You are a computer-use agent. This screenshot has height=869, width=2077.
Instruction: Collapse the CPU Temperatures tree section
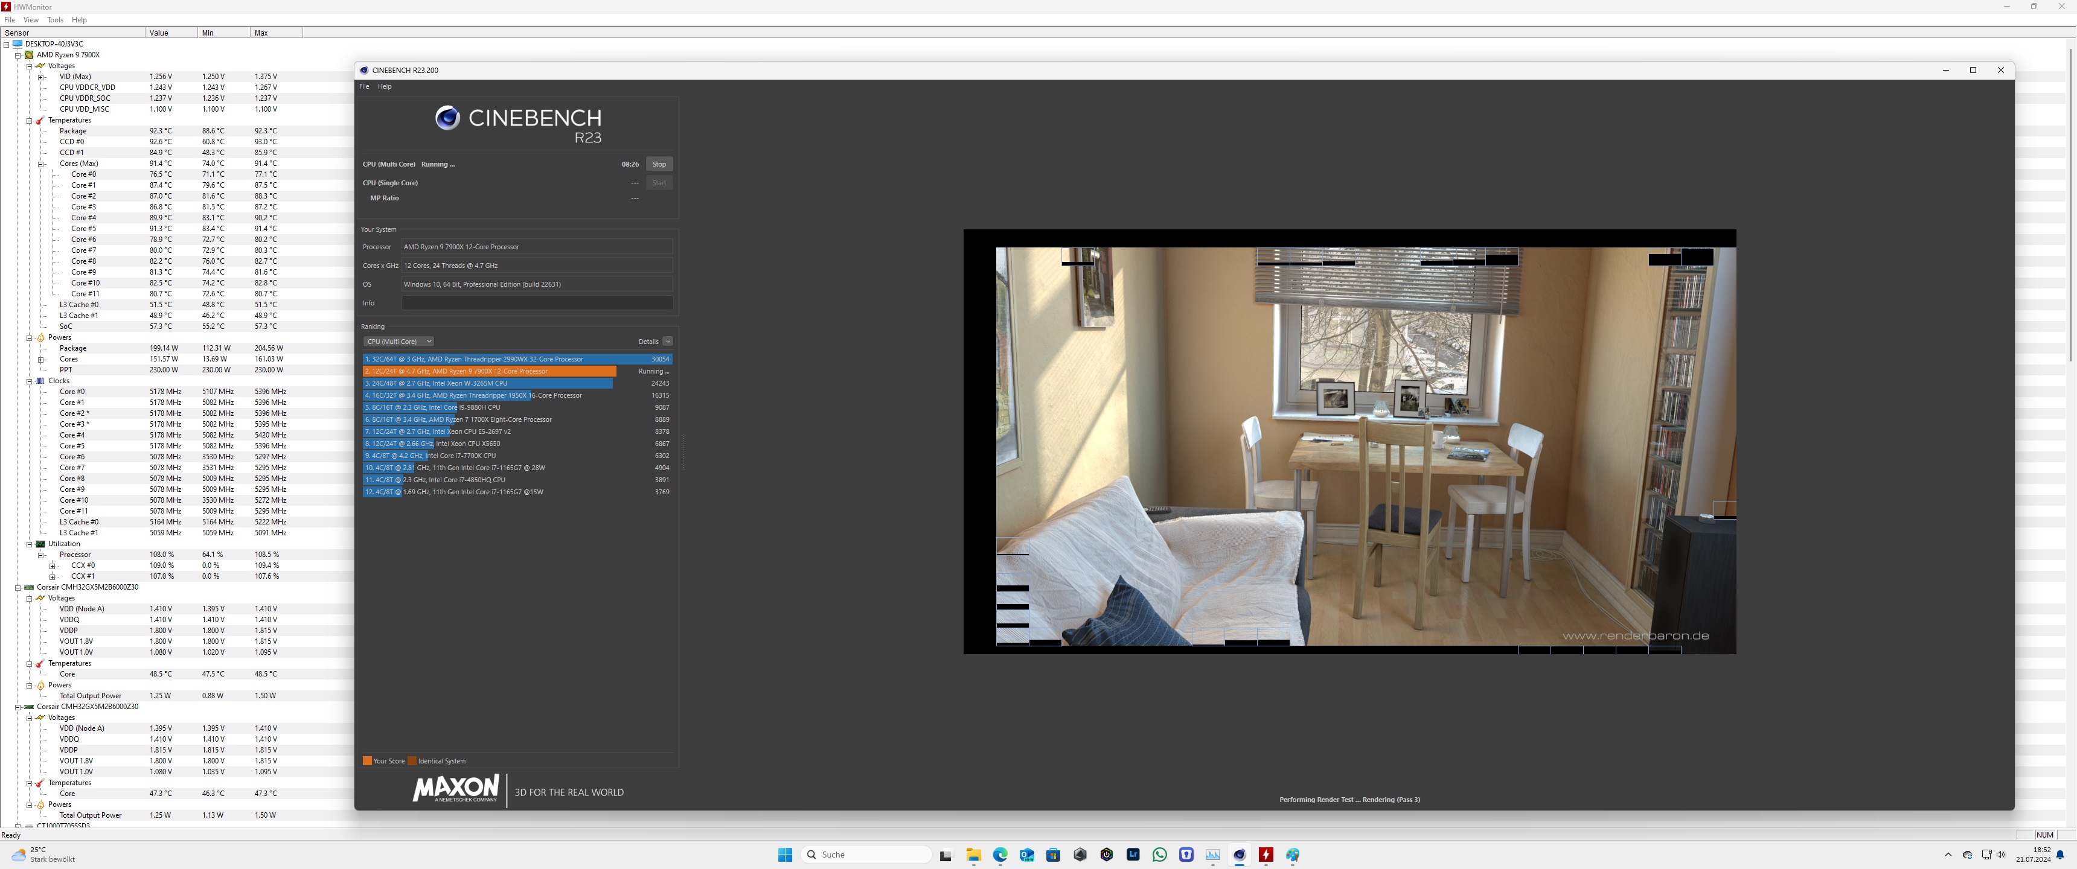click(29, 121)
